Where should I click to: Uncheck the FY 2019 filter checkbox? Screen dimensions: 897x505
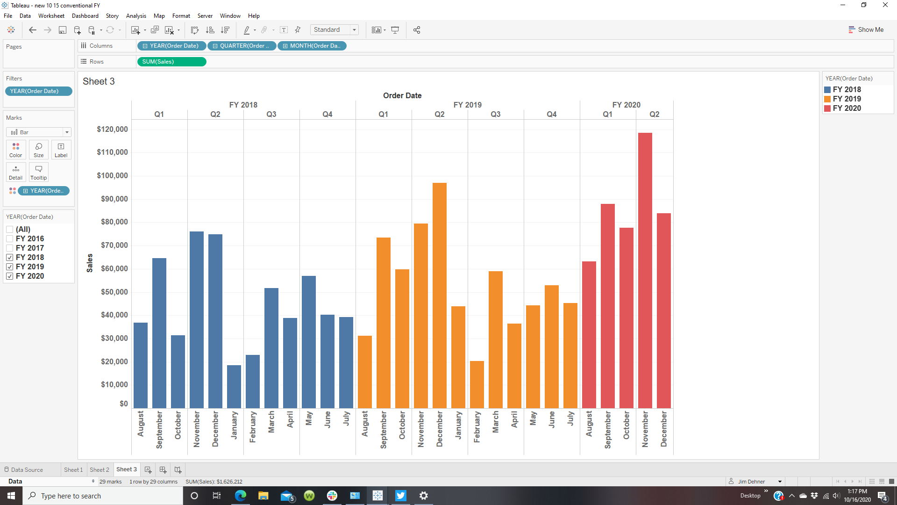coord(9,267)
